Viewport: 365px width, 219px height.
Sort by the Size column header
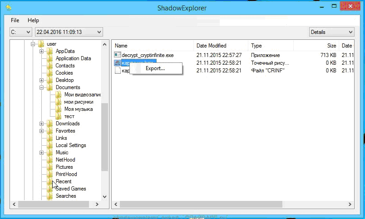click(316, 46)
